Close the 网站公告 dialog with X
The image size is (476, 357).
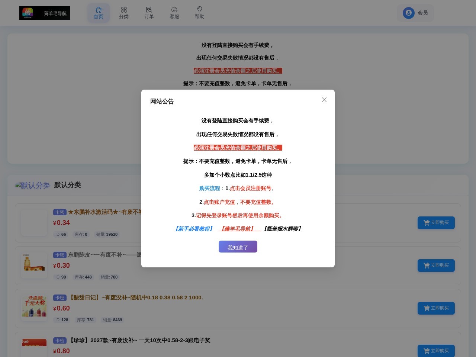point(324,100)
